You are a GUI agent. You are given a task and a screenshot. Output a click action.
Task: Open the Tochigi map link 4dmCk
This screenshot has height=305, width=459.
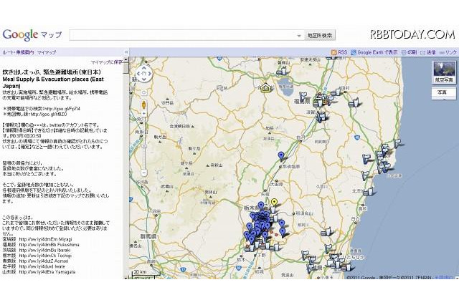pos(45,256)
